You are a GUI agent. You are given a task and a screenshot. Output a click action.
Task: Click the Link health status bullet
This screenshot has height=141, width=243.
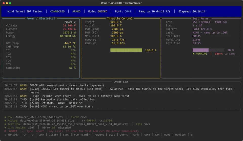pyautogui.click(x=5, y=128)
